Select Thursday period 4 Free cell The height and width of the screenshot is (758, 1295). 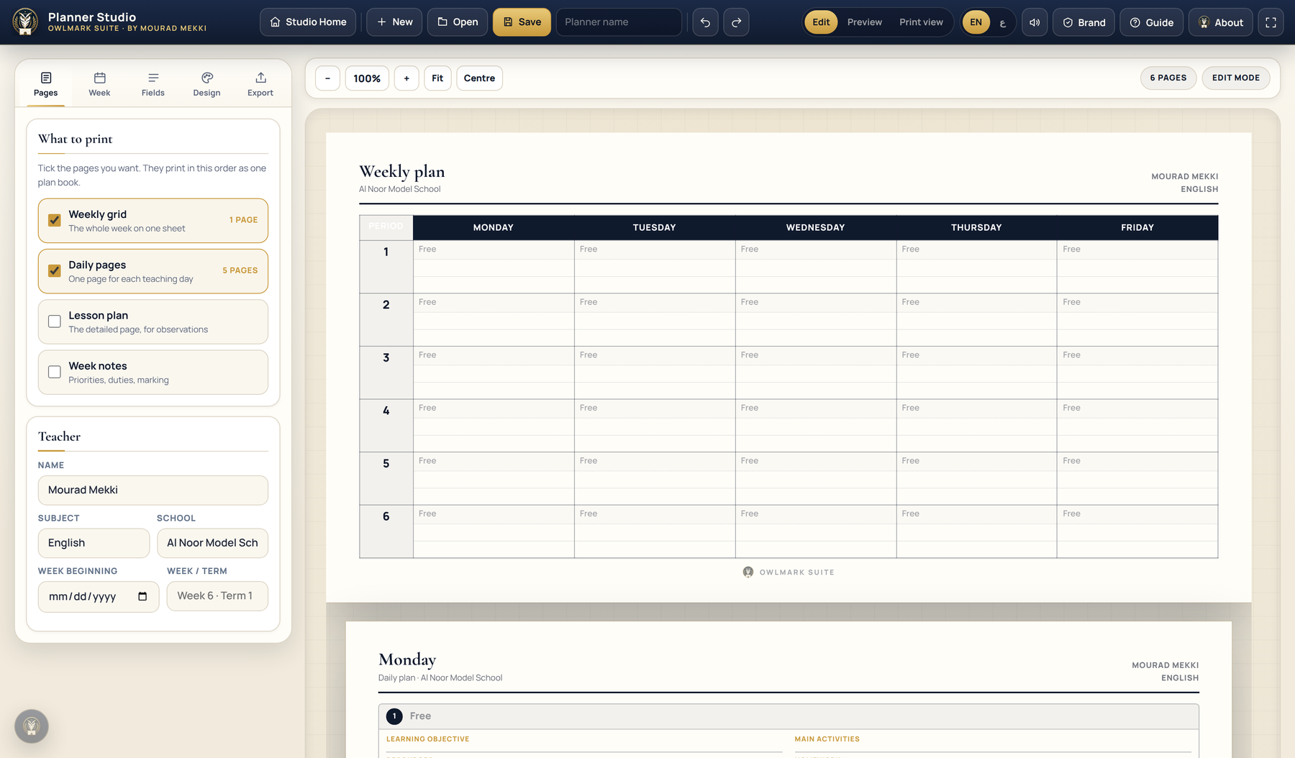[976, 426]
